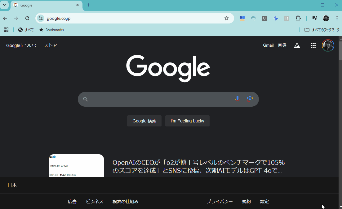This screenshot has width=342, height=209.
Task: Open the ビジネス footer link
Action: pos(95,202)
